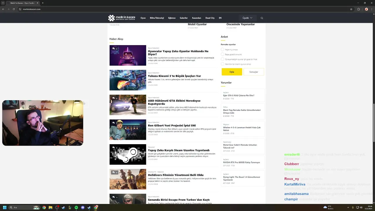The image size is (375, 211).
Task: Click the Oyla vote button
Action: 232,72
